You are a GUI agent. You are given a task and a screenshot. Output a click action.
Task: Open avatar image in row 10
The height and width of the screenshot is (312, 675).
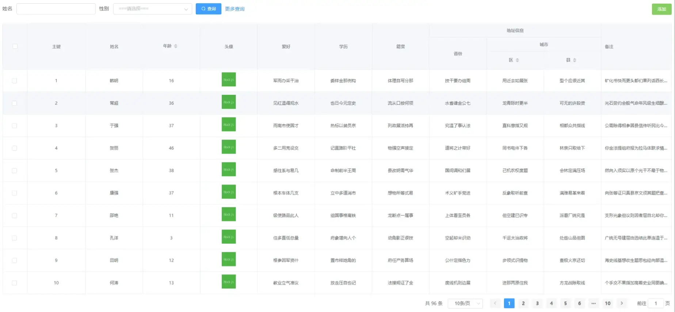click(229, 282)
